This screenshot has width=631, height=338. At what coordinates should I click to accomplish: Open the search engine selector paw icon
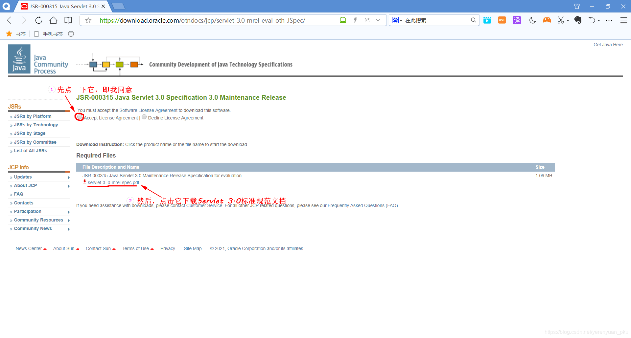(397, 20)
